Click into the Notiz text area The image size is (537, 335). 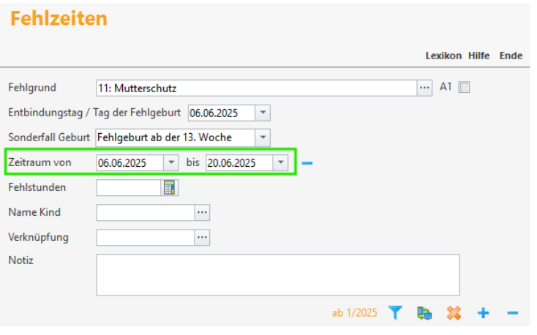coord(277,274)
